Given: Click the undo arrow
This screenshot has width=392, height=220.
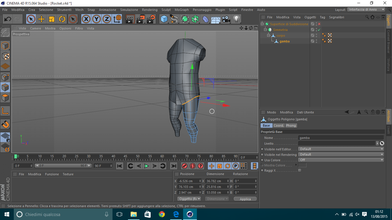Looking at the screenshot, I should click(7, 19).
